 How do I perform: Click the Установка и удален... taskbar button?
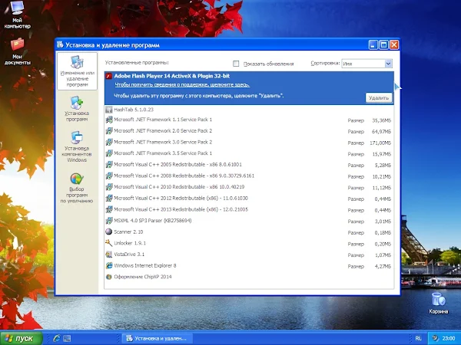click(x=157, y=339)
